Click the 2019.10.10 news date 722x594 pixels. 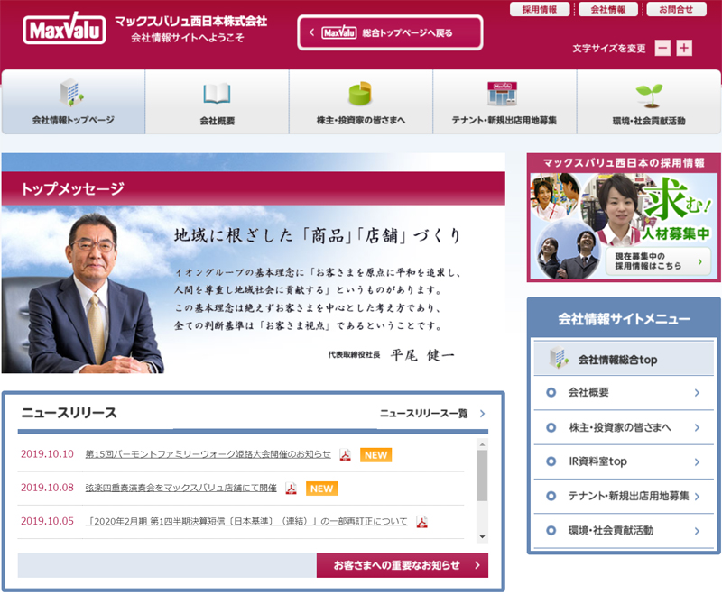pyautogui.click(x=47, y=454)
